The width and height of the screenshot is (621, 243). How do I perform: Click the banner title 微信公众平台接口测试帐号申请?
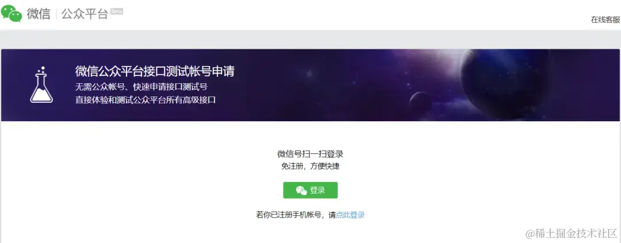point(155,71)
